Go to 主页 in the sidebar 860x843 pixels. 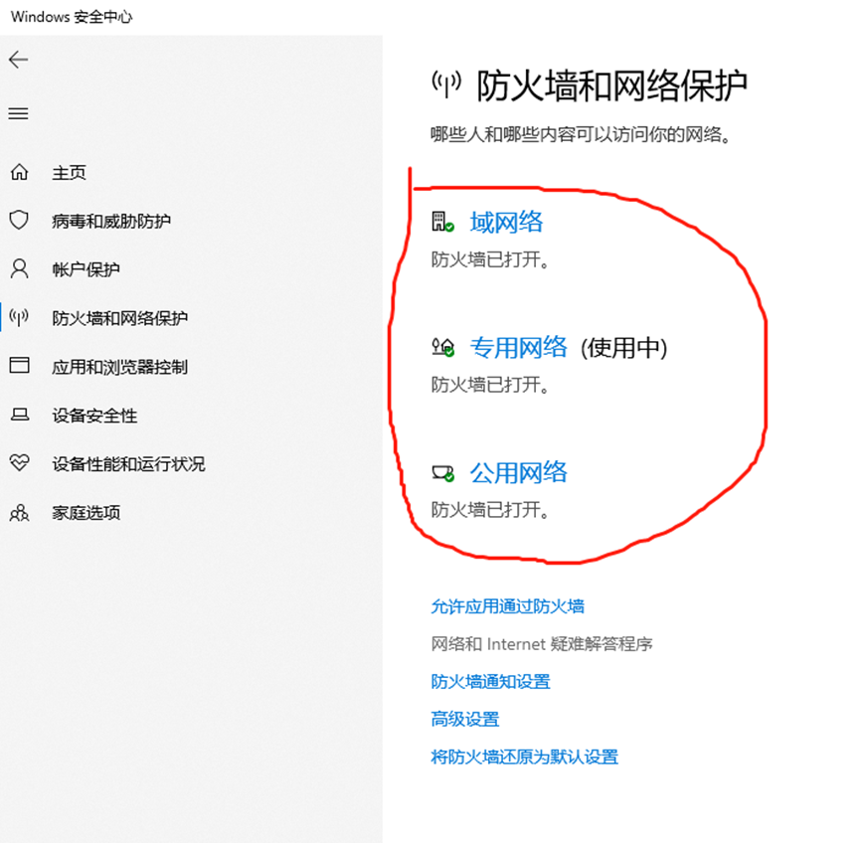coord(70,173)
